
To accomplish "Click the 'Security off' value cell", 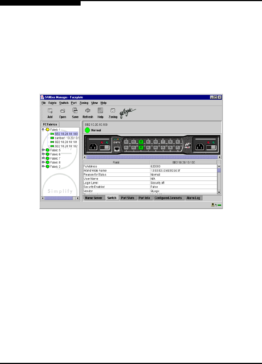I will [184, 183].
